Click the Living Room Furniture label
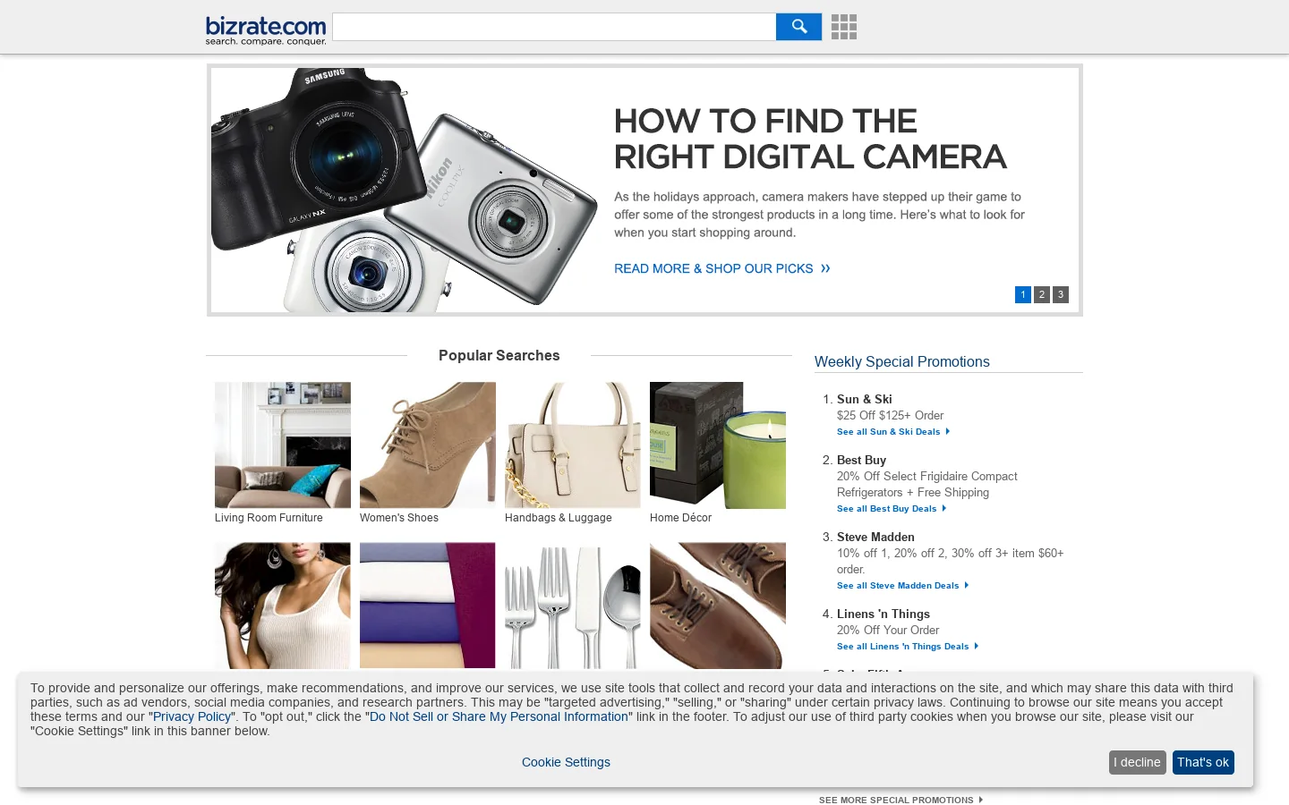Image resolution: width=1289 pixels, height=805 pixels. point(269,518)
